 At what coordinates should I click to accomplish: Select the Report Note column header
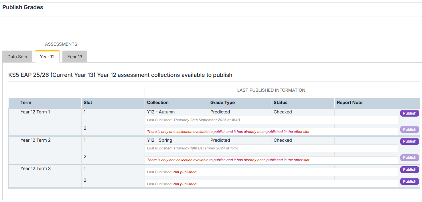pyautogui.click(x=350, y=103)
